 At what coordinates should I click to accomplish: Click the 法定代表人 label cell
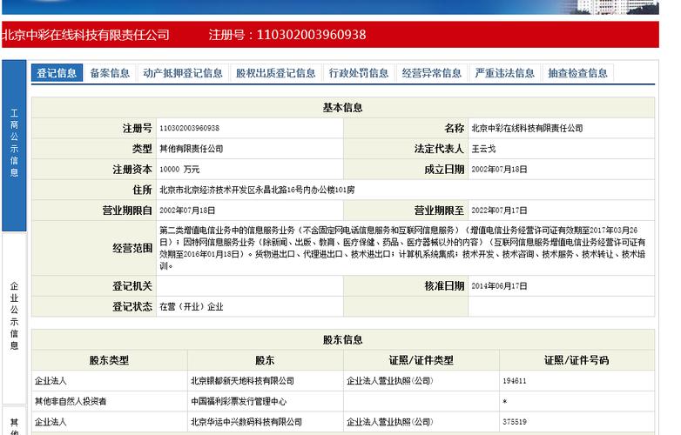click(406, 149)
